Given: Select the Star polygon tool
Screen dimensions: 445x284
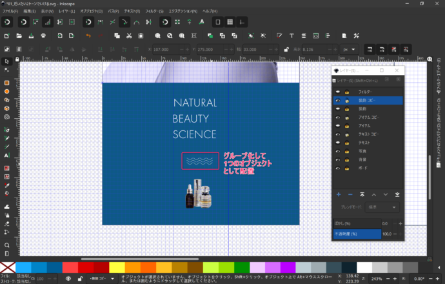Looking at the screenshot, I should (x=7, y=100).
